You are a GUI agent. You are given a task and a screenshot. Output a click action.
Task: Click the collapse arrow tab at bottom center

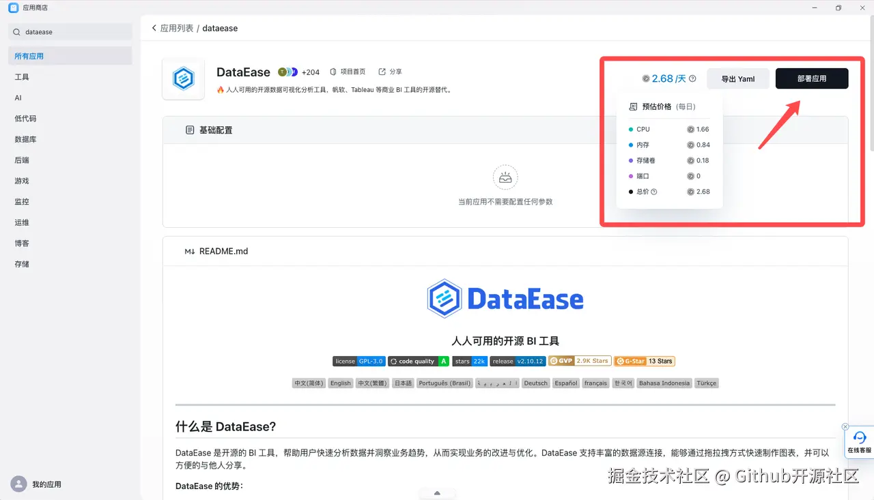pyautogui.click(x=437, y=493)
